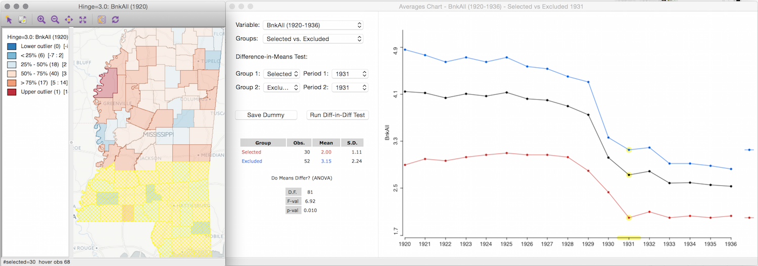Click the invert selection toolbar icon
Viewport: 758px width, 266px height.
click(22, 20)
